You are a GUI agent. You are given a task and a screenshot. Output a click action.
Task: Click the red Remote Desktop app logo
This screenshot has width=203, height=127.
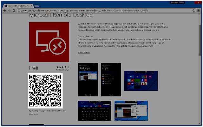(49, 42)
